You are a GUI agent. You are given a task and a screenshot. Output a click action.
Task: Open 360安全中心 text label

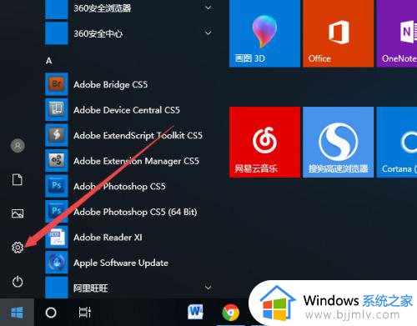click(98, 33)
